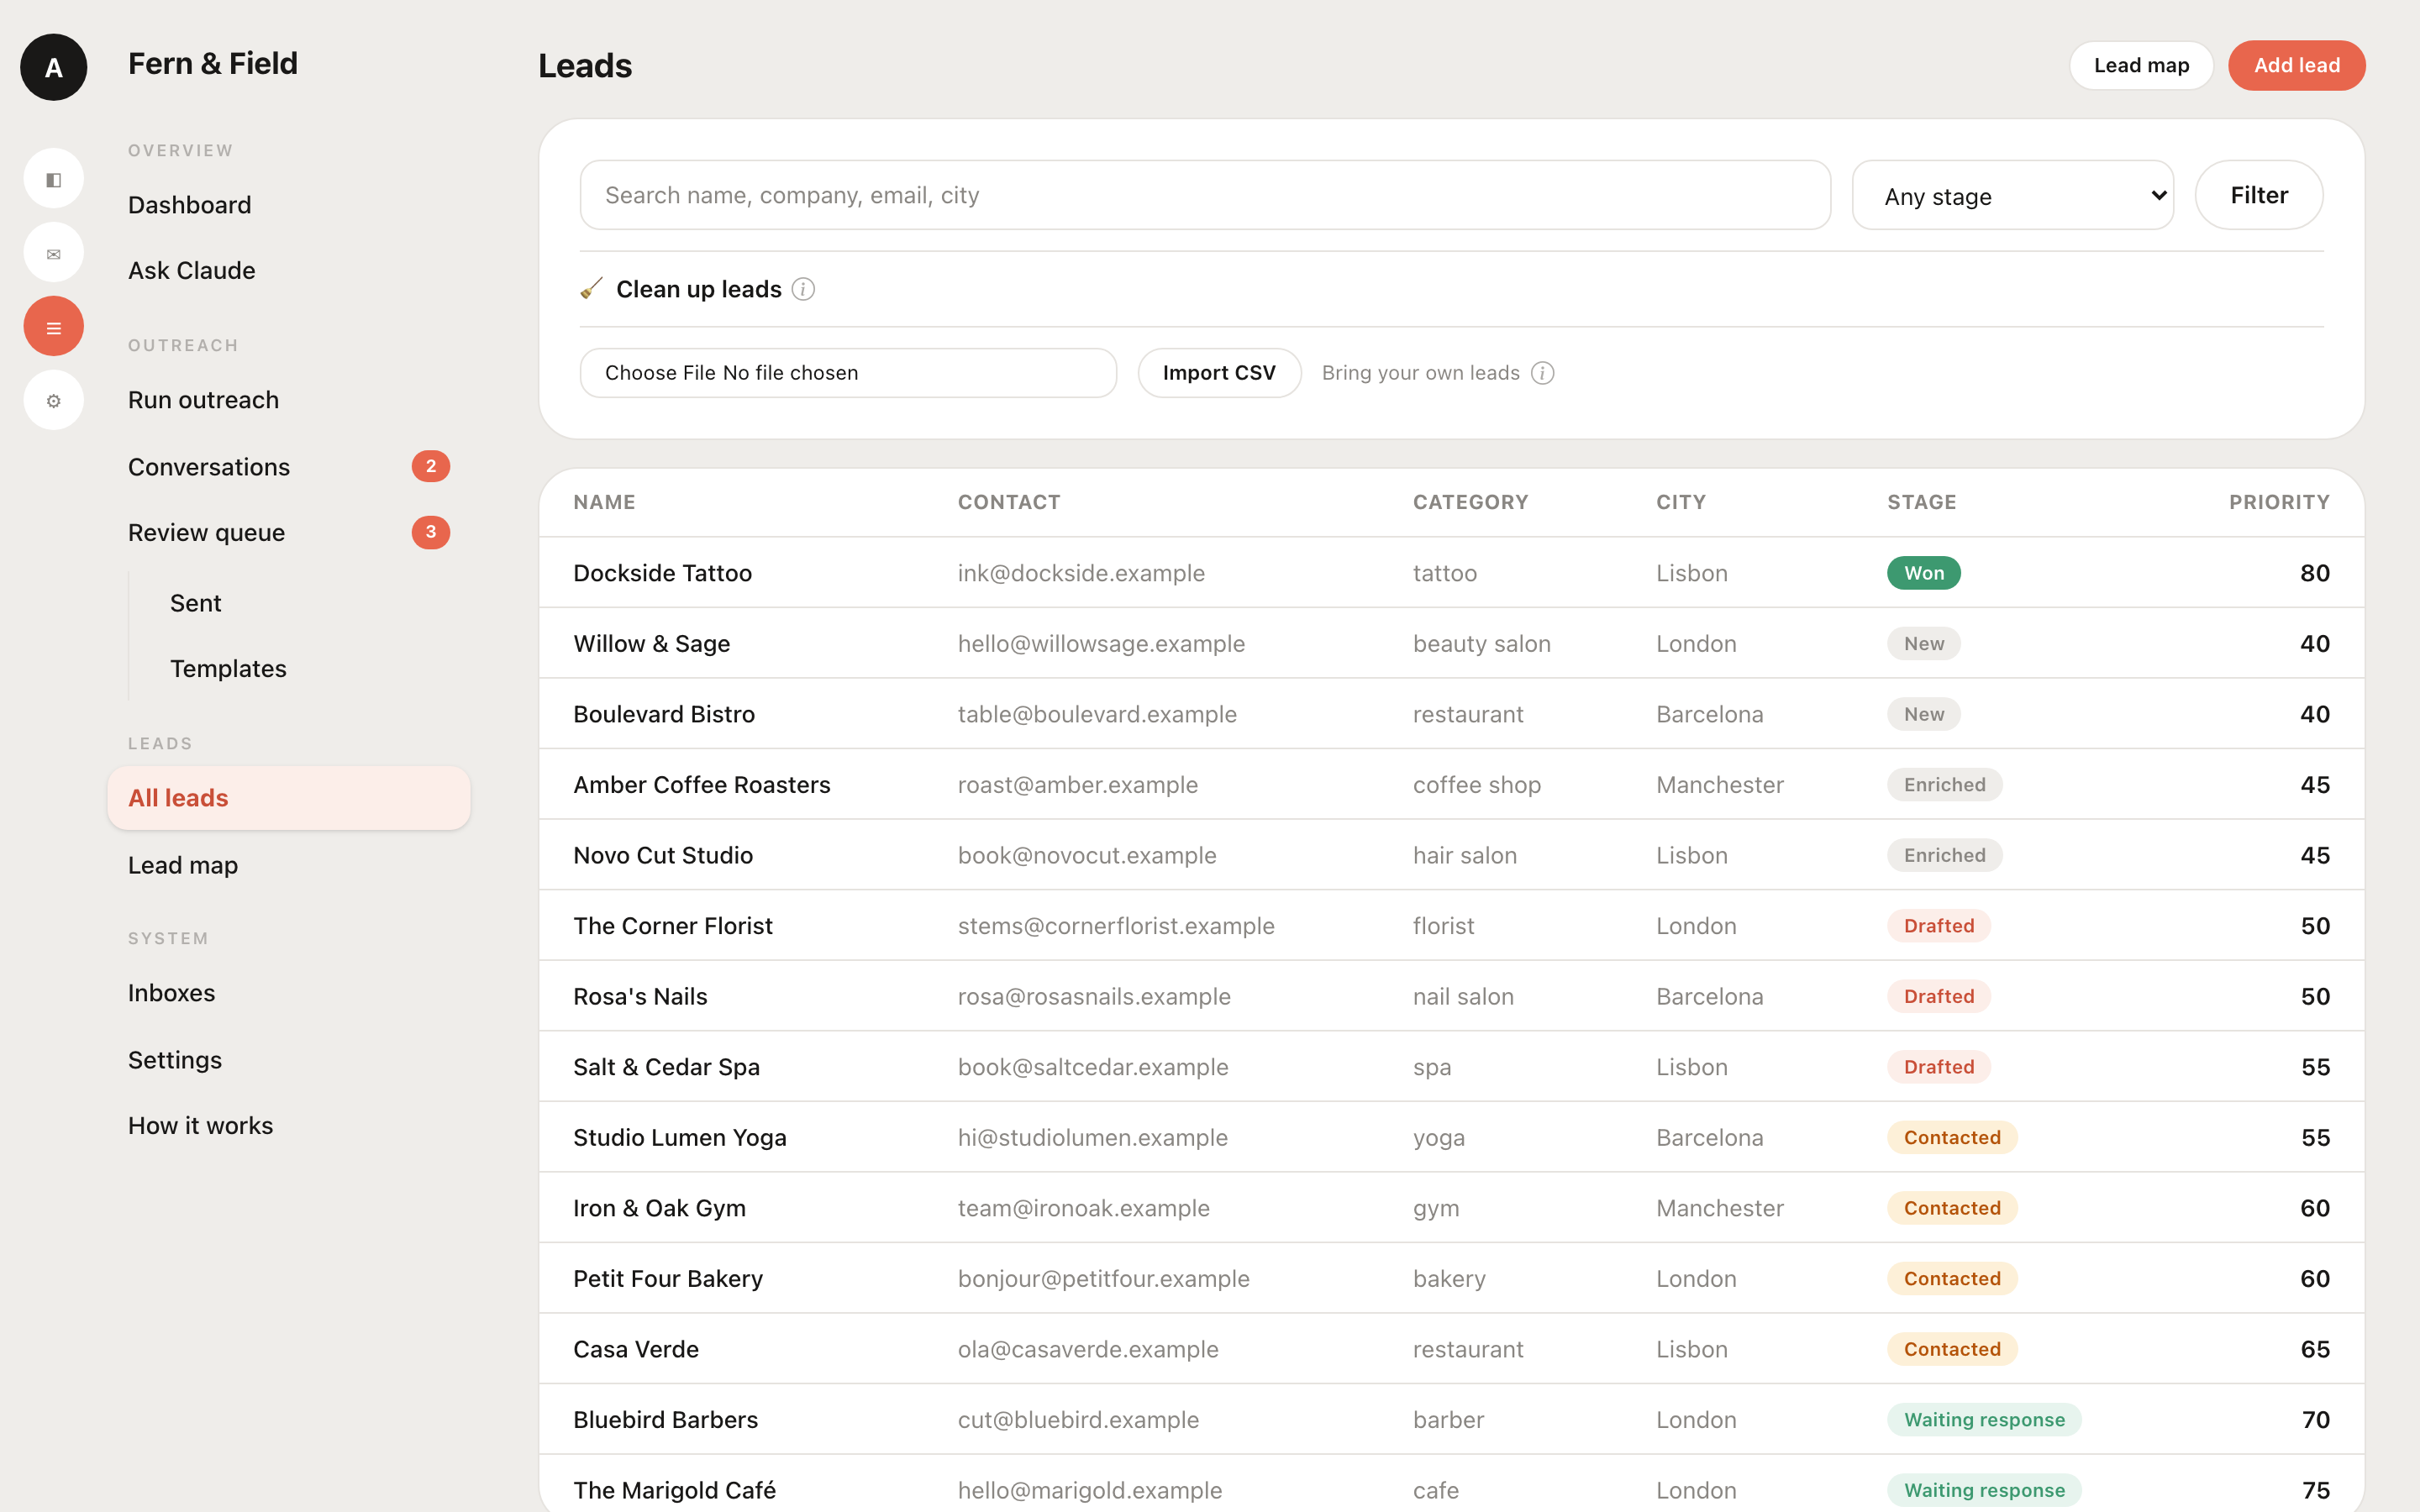Click the Clean up leads label
This screenshot has height=1512, width=2420.
(x=699, y=289)
